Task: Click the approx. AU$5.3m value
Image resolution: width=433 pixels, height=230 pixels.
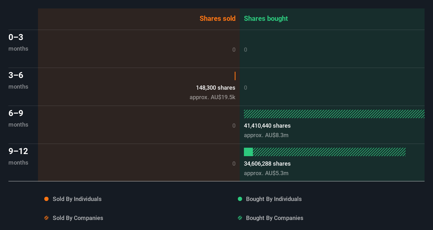Action: (266, 173)
